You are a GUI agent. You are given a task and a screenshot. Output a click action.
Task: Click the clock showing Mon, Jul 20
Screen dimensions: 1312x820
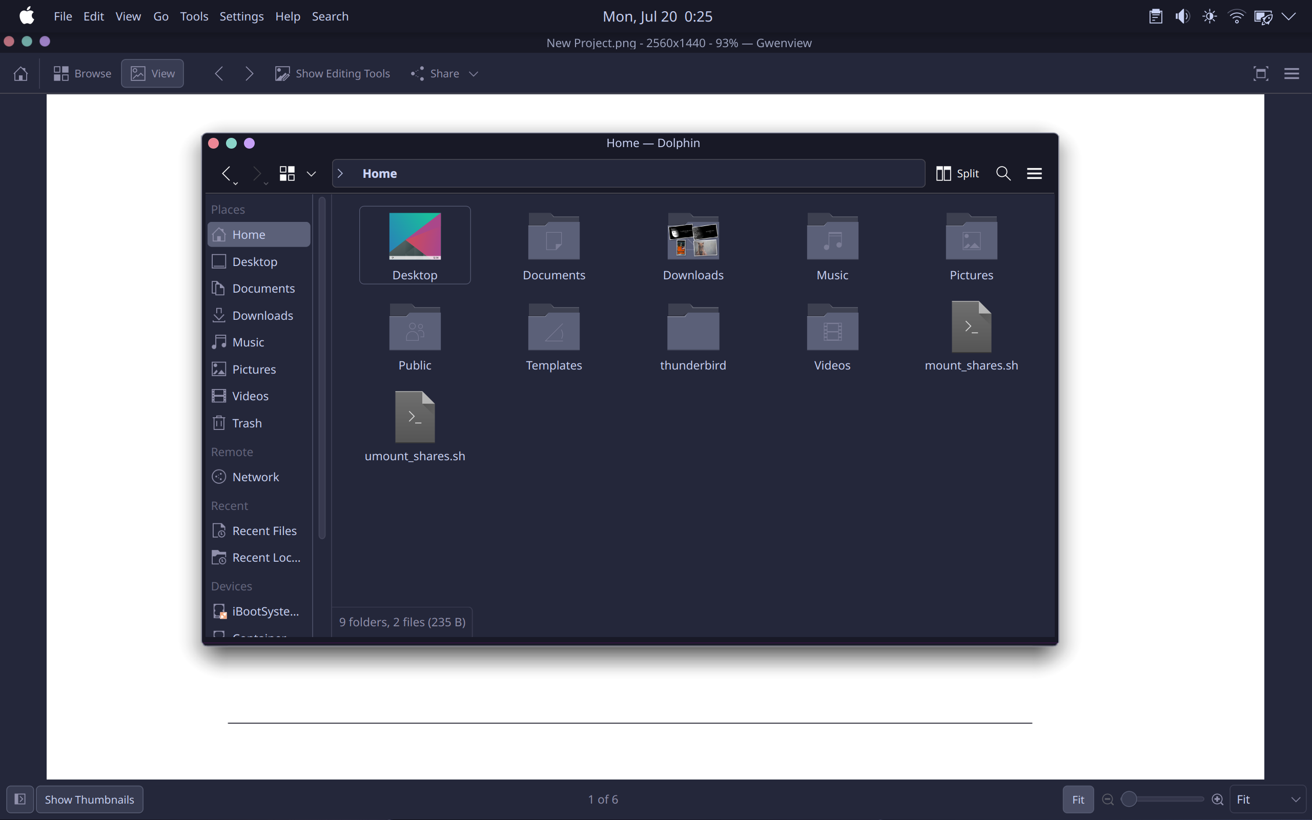click(657, 16)
